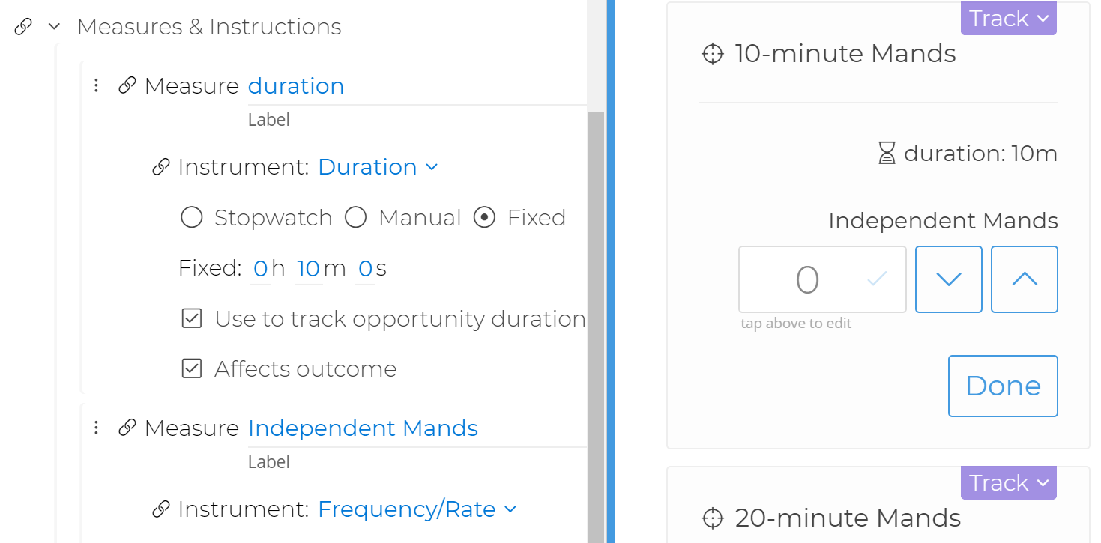The height and width of the screenshot is (543, 1101).
Task: Uncheck Use to track opportunity duration
Action: [192, 318]
